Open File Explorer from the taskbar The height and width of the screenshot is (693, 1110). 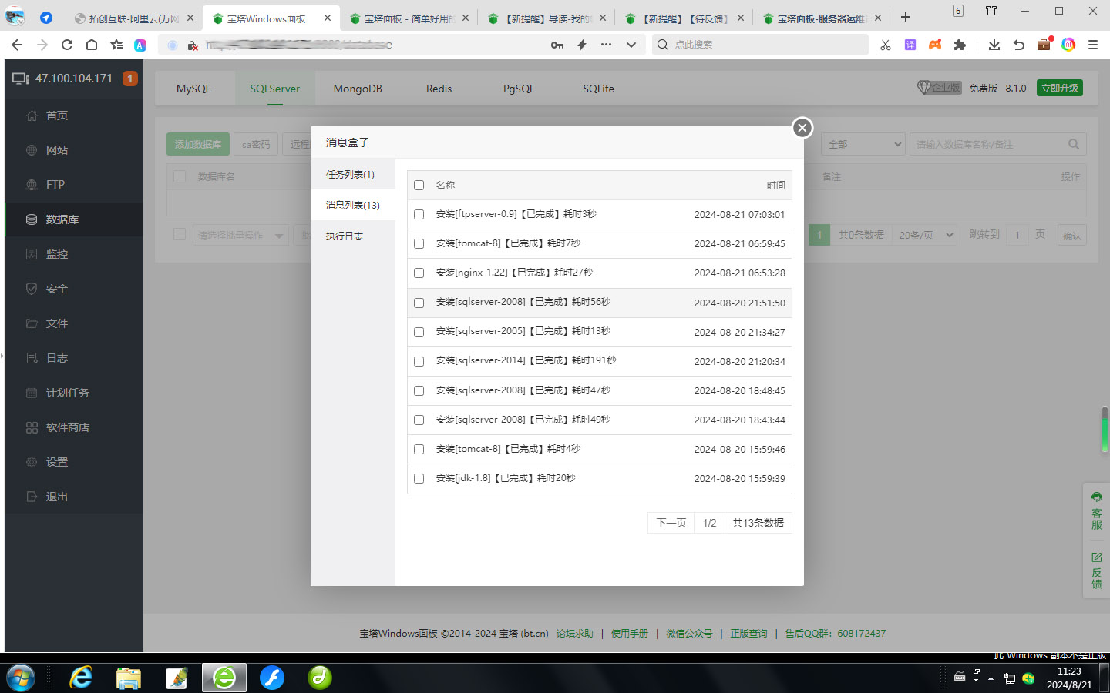click(x=129, y=678)
